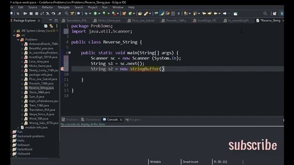Click the Run External Tools icon
Viewport: 294px width, 165px height.
(x=114, y=13)
